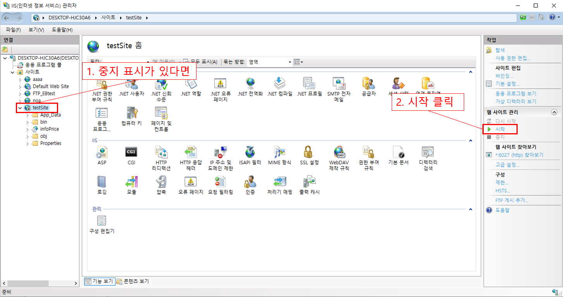563x297 pixels.
Task: Expand the aaaa site node
Action: (20, 79)
